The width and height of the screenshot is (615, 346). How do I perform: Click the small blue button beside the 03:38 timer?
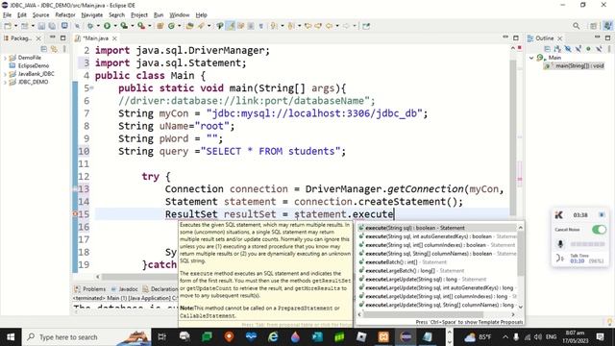point(602,215)
